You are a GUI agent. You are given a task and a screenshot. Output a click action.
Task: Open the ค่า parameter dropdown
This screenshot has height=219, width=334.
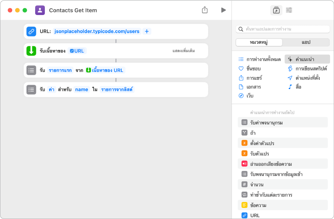coord(52,89)
